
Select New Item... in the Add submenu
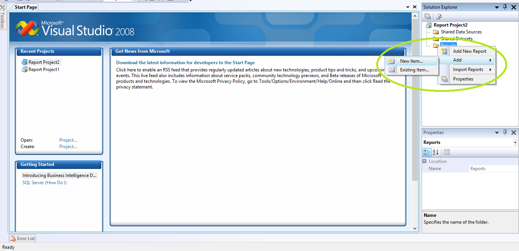pyautogui.click(x=411, y=61)
